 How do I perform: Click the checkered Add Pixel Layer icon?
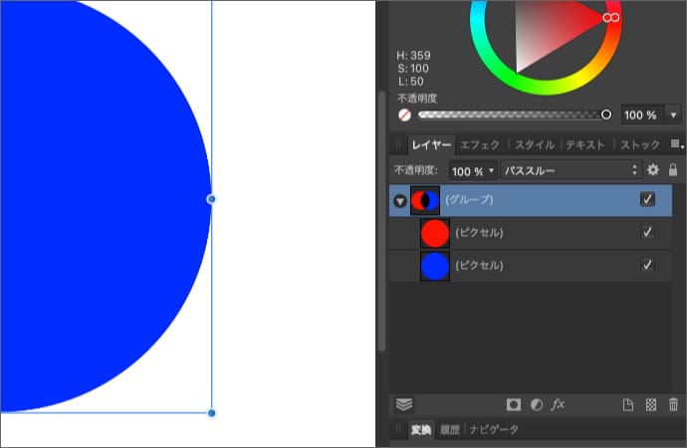coord(651,405)
